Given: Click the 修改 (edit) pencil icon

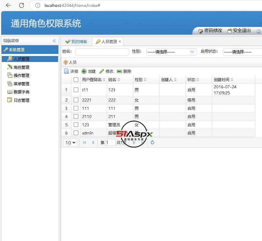Looking at the screenshot, I should click(102, 71).
